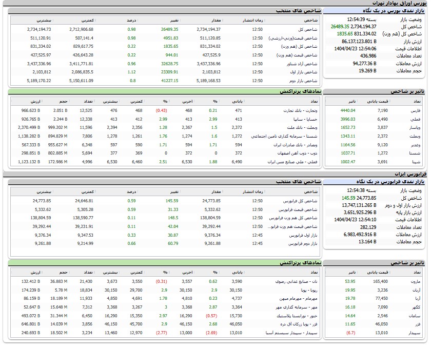
Task: Click the Farabourse market value "13,747,131.265 B"
Action: tap(359, 205)
